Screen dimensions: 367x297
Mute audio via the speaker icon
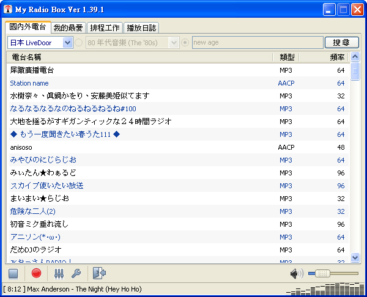click(x=297, y=273)
